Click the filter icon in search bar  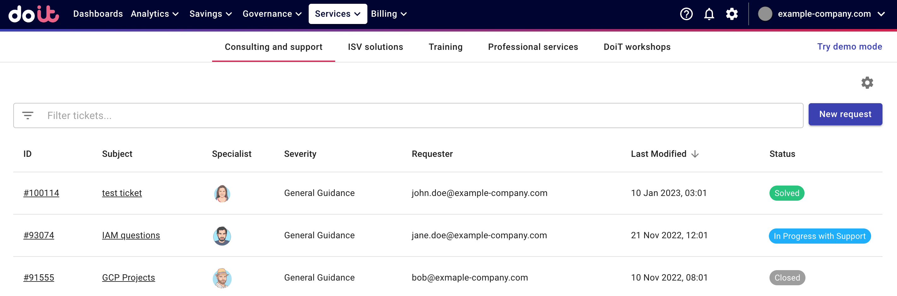28,115
